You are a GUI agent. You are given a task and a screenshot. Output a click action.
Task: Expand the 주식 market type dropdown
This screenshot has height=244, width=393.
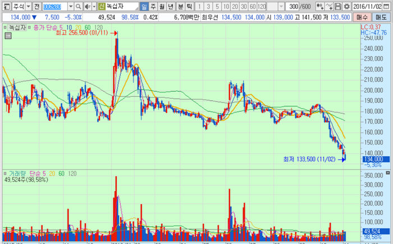pyautogui.click(x=28, y=7)
